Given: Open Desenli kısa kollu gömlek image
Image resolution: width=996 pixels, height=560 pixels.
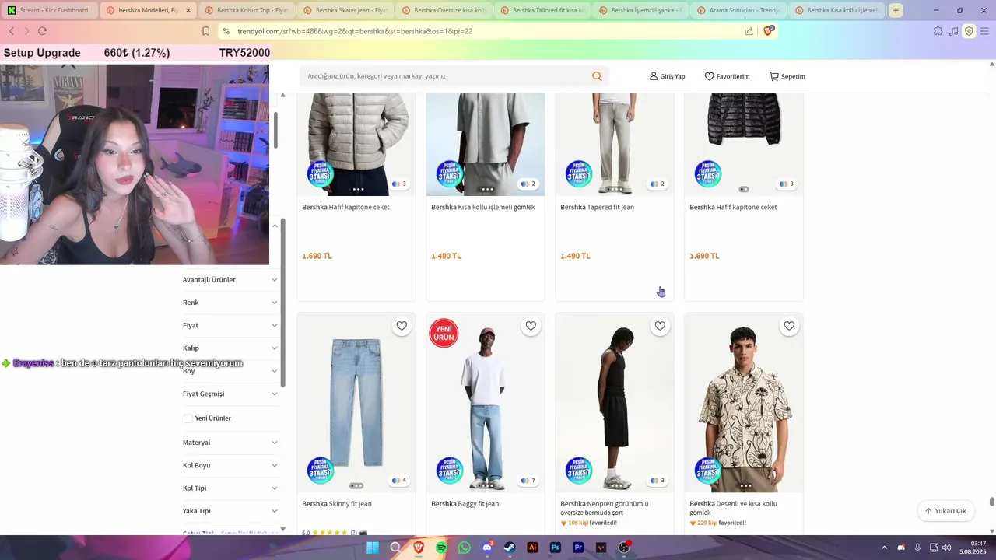Looking at the screenshot, I should 744,403.
